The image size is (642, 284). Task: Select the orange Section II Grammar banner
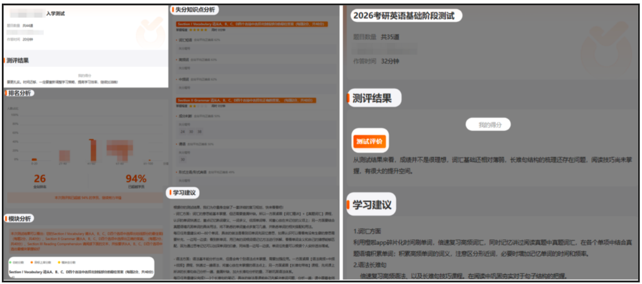tap(245, 100)
